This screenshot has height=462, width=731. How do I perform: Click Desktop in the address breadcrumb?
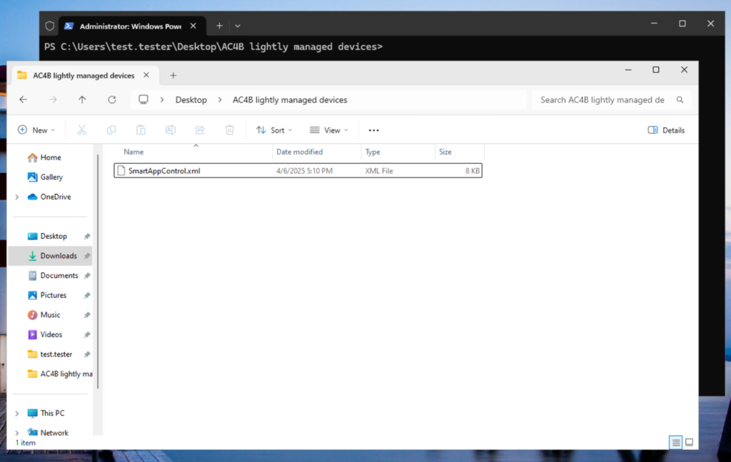191,100
